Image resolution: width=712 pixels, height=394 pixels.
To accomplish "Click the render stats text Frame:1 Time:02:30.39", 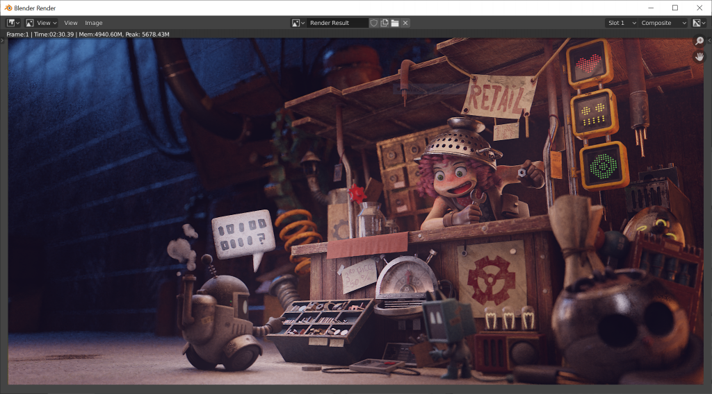I will click(x=88, y=34).
